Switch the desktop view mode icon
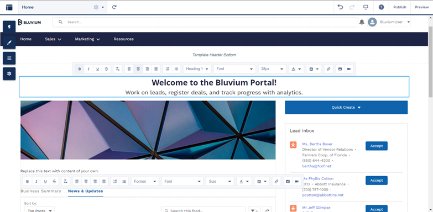This screenshot has height=212, width=433. [x=366, y=7]
